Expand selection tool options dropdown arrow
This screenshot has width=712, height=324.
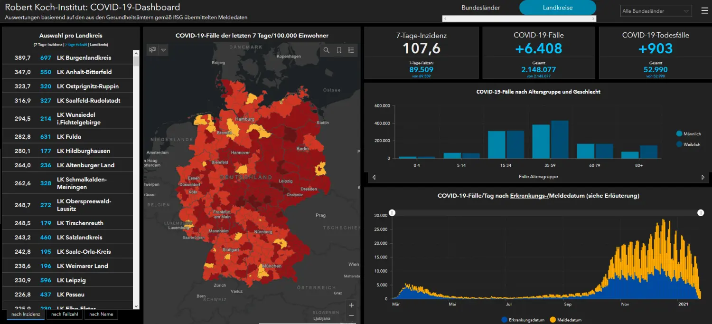click(x=163, y=50)
